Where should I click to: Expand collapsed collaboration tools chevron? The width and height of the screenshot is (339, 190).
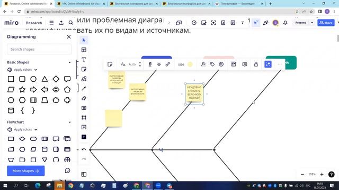click(x=243, y=23)
